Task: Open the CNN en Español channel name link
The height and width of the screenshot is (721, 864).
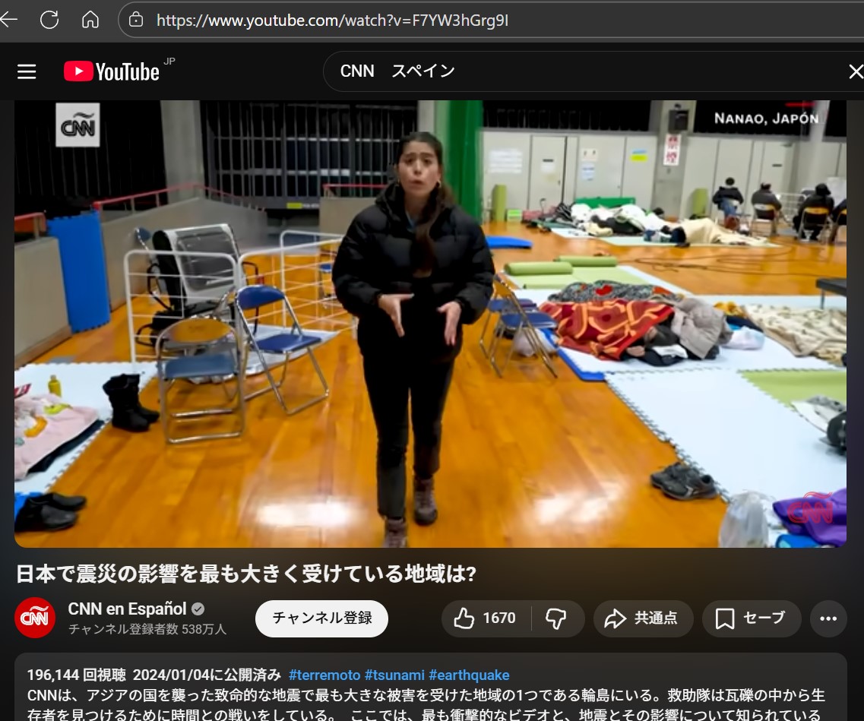Action: (x=127, y=609)
